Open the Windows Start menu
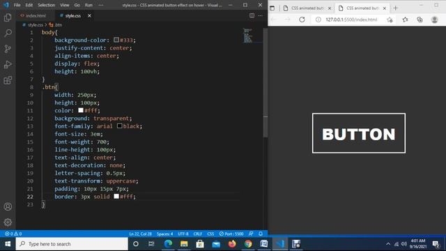446x251 pixels. click(x=8, y=244)
